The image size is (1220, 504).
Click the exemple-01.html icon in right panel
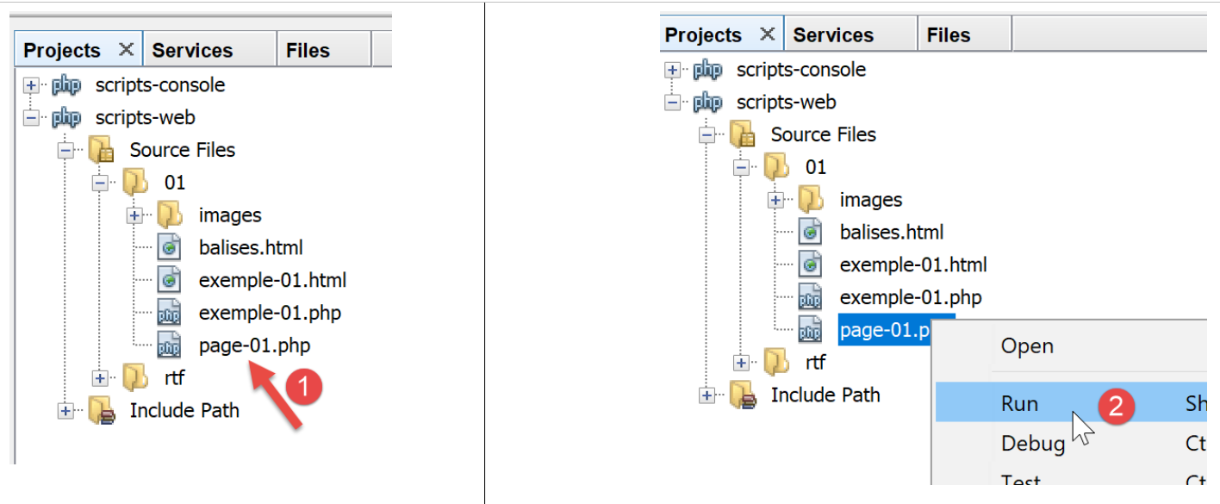(810, 264)
